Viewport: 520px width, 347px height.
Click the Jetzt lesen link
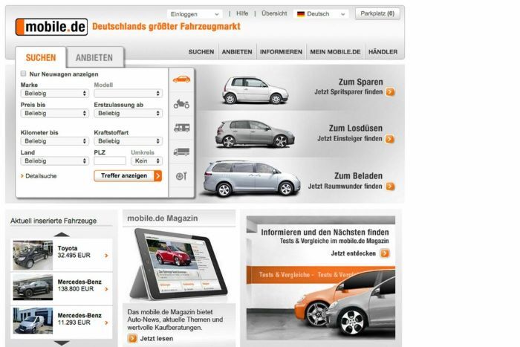tap(157, 338)
